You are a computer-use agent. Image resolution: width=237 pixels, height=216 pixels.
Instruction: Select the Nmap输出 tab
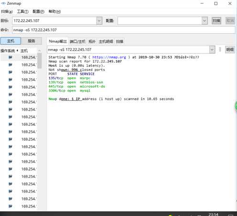[x=57, y=41]
